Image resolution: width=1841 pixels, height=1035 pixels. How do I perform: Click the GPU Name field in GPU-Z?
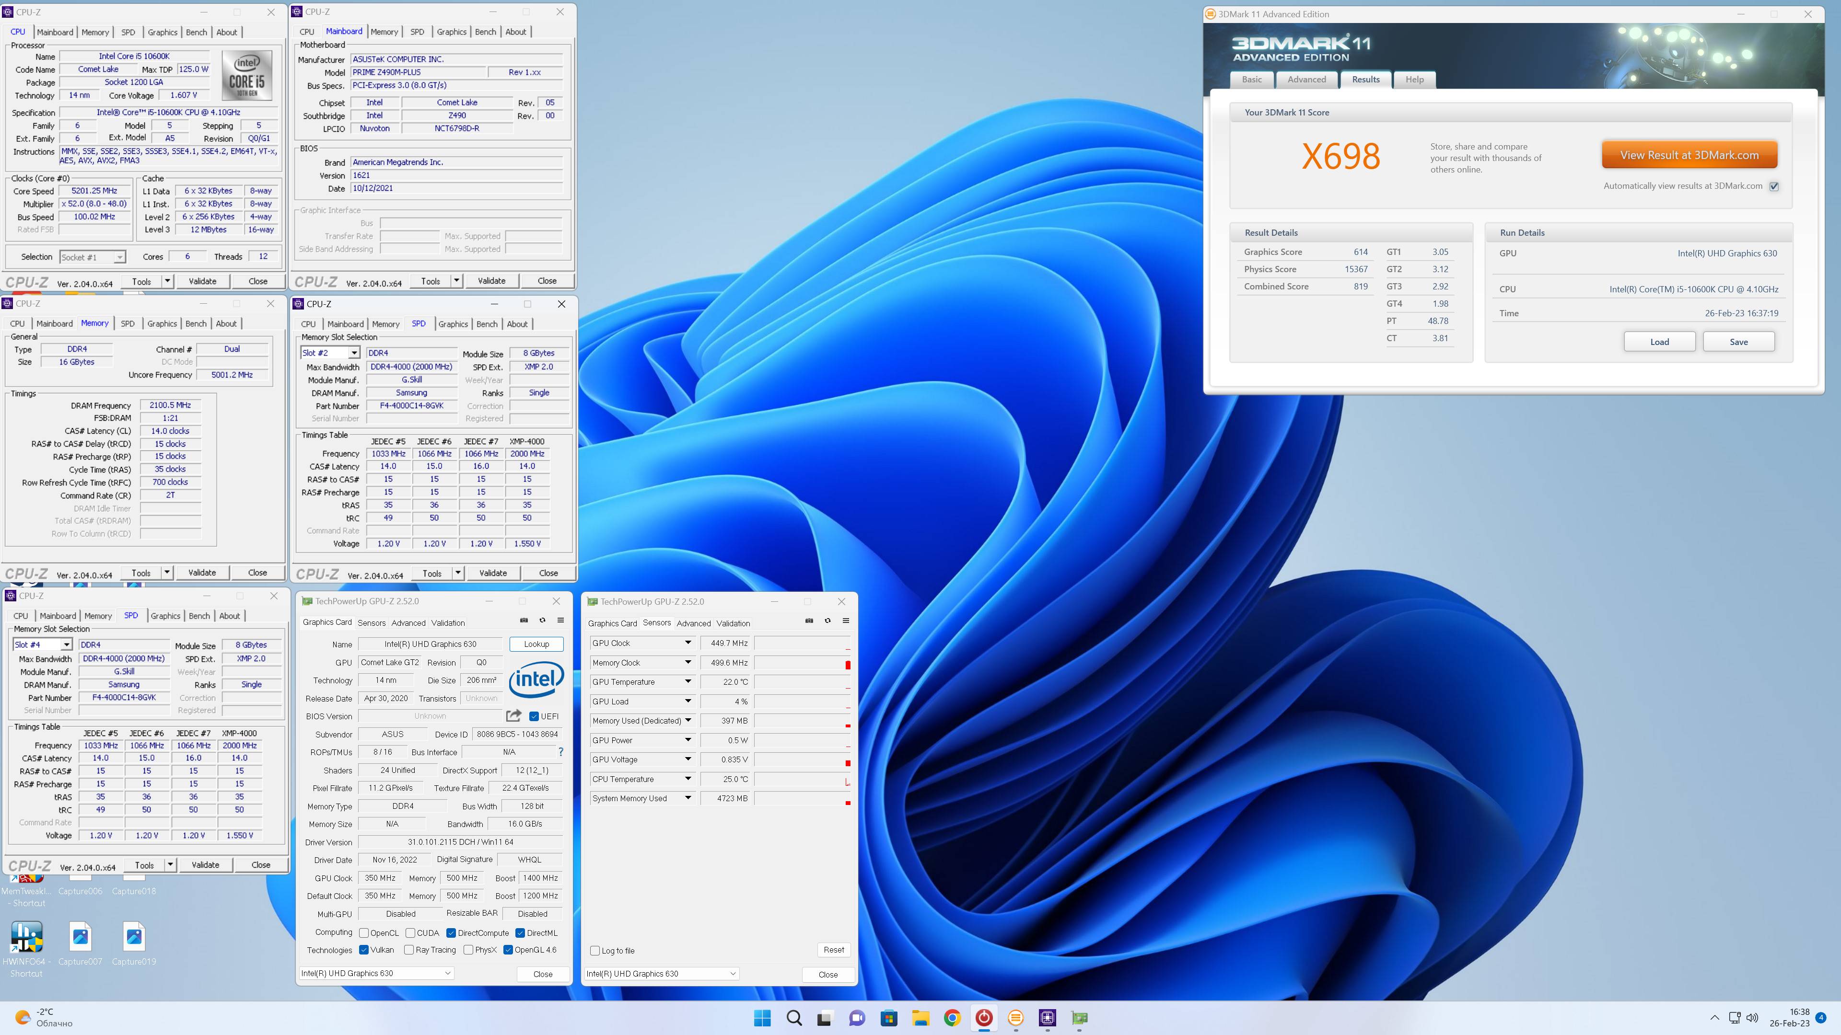point(430,644)
